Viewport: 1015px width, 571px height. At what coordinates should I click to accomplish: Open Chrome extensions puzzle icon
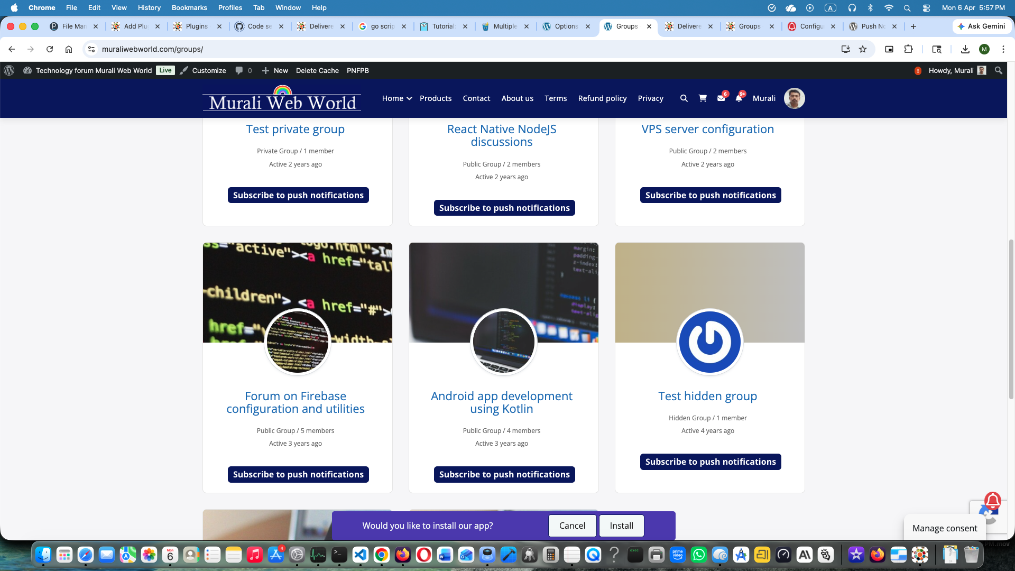908,49
